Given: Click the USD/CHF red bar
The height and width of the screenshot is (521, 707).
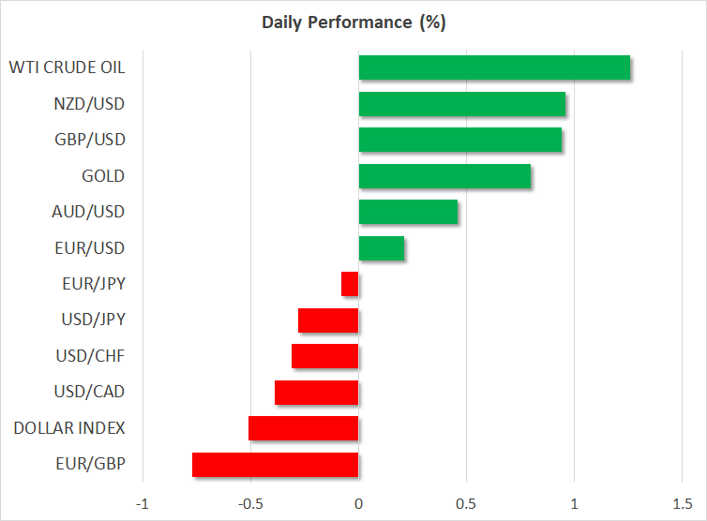Looking at the screenshot, I should [325, 356].
